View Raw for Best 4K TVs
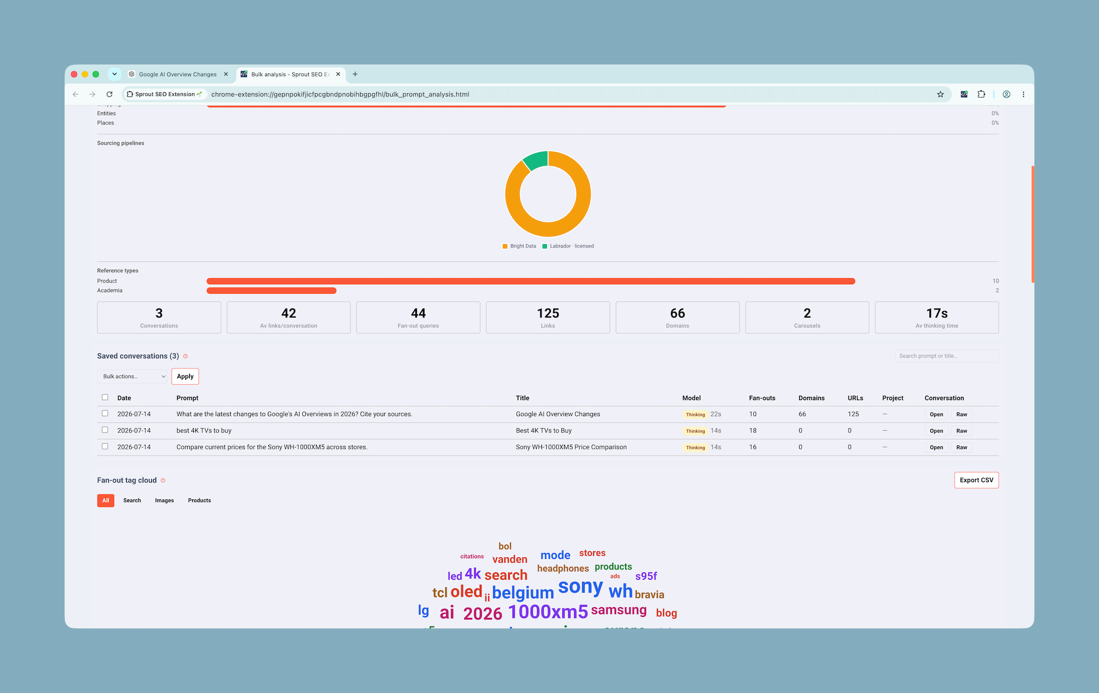The width and height of the screenshot is (1099, 693). coord(962,431)
